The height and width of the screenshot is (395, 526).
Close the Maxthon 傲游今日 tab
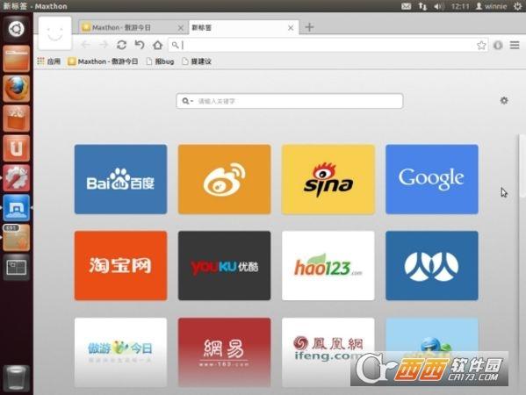(x=181, y=28)
